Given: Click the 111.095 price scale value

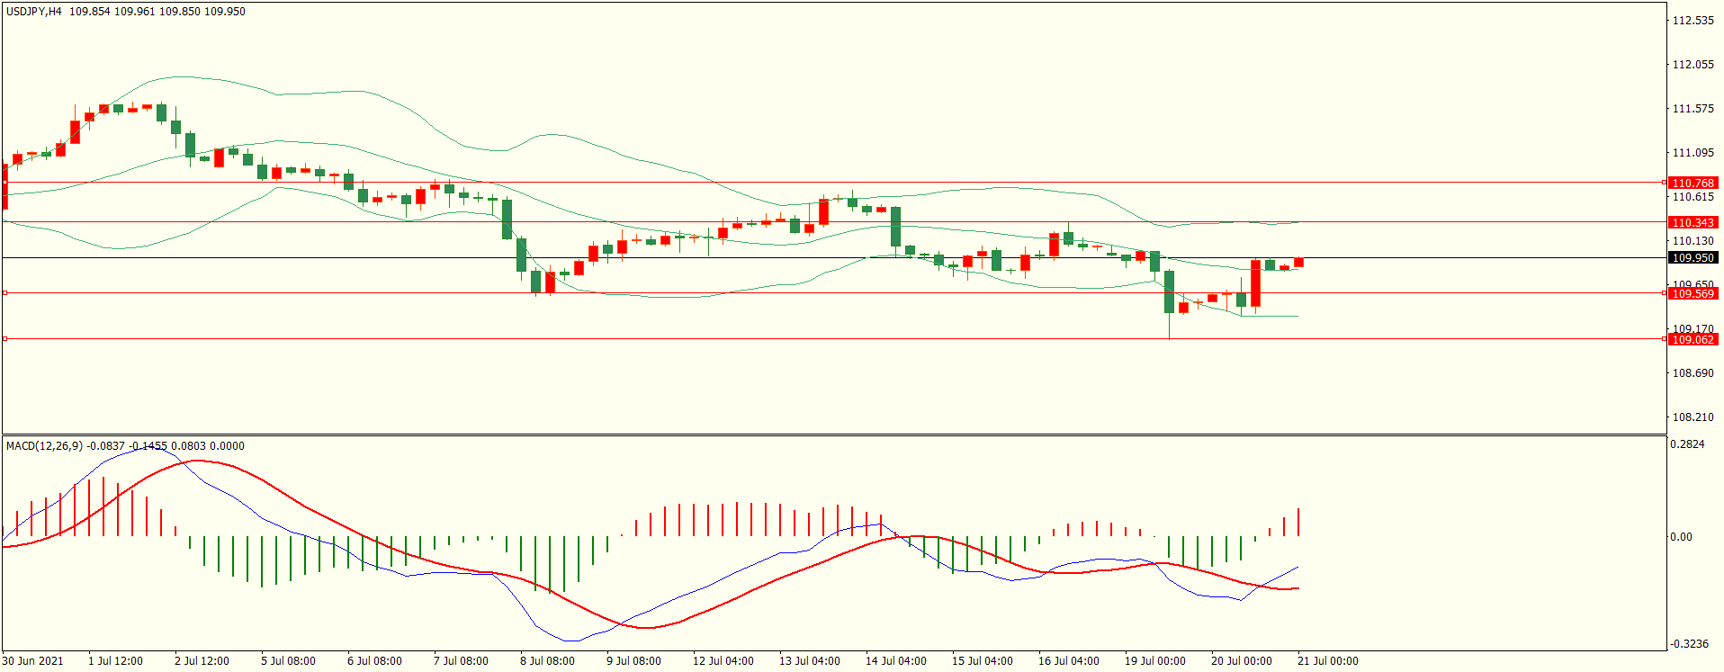Looking at the screenshot, I should click(x=1693, y=153).
